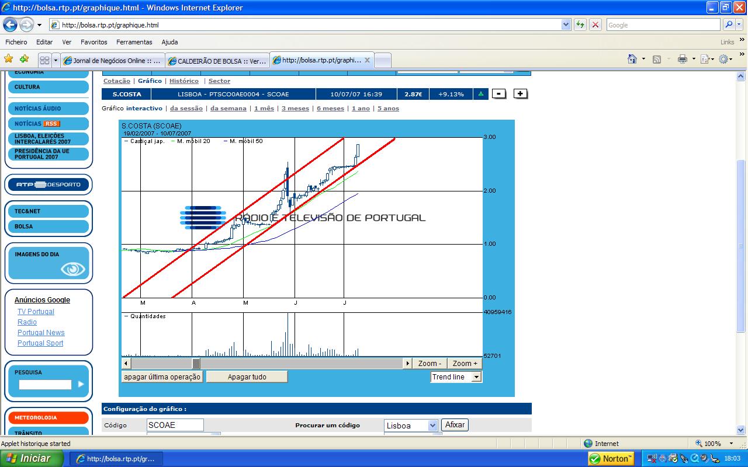Open the Page menu icon

click(x=705, y=59)
